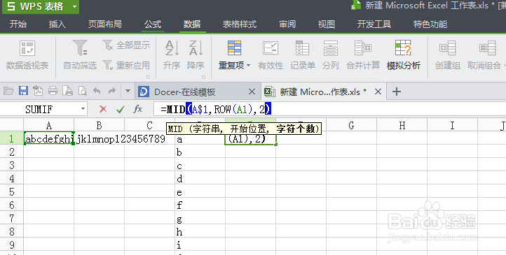Open print preview icon

pos(82,91)
